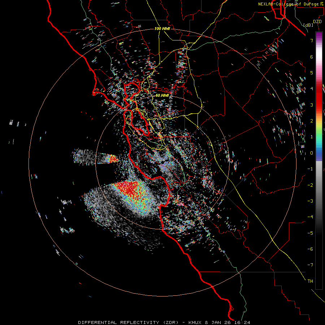This screenshot has width=325, height=325.
Task: Click the "[dB]" units label
Action: point(308,25)
